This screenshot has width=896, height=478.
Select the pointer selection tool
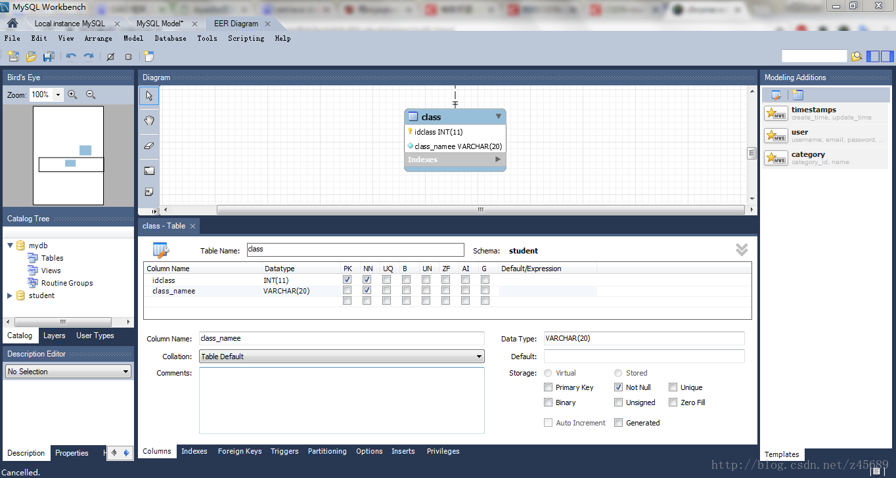click(x=149, y=96)
